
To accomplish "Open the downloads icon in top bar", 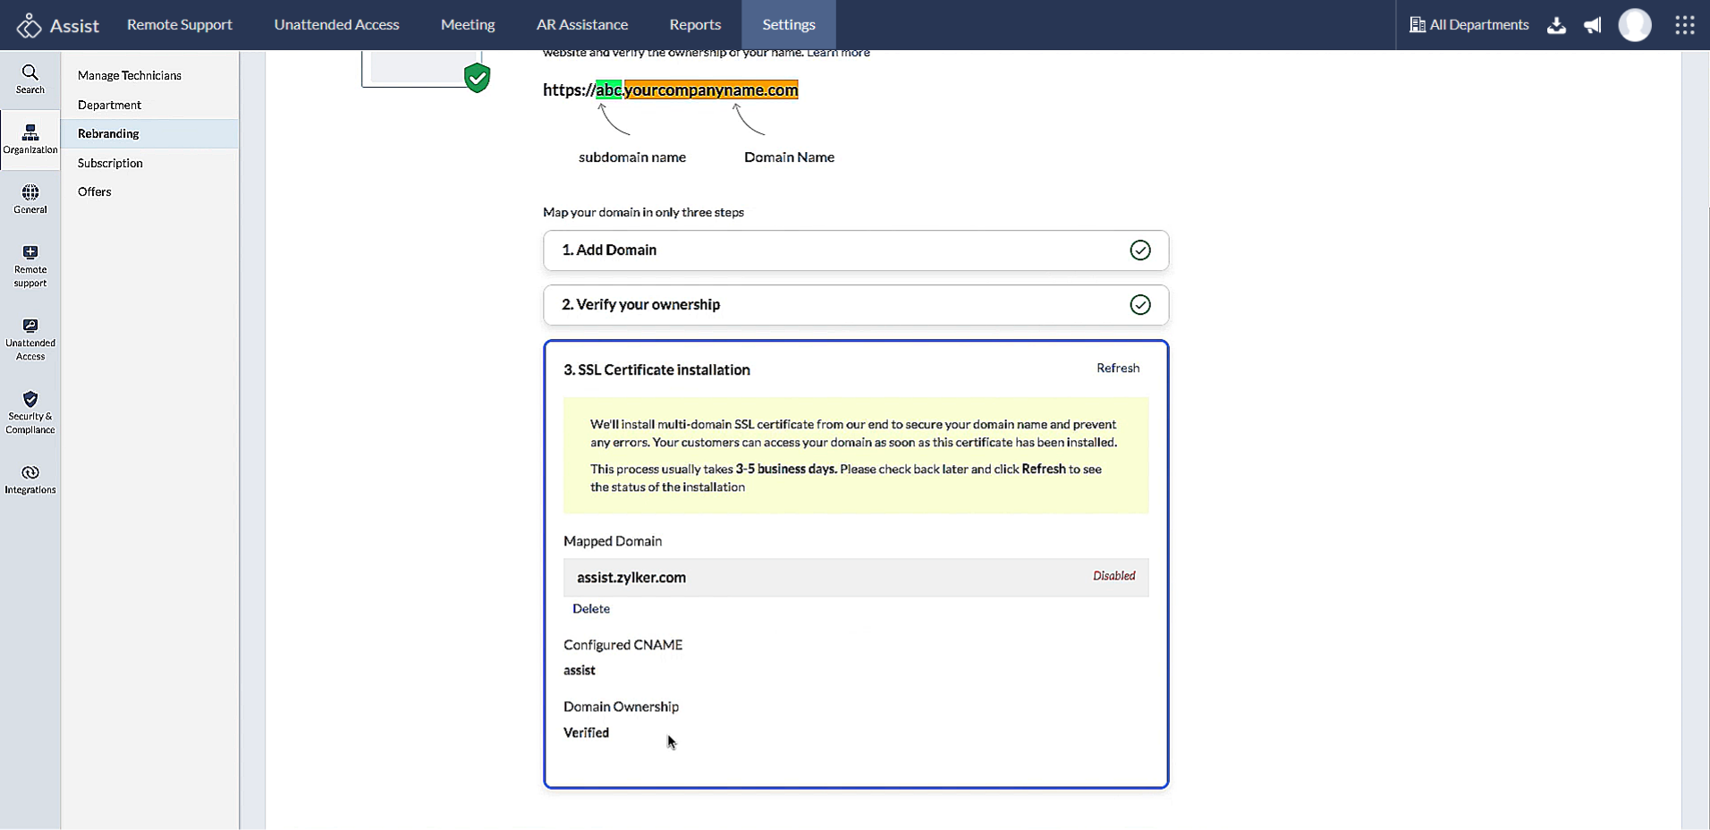I will 1556,25.
